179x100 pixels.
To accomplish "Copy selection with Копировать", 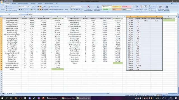I will click(10, 8).
